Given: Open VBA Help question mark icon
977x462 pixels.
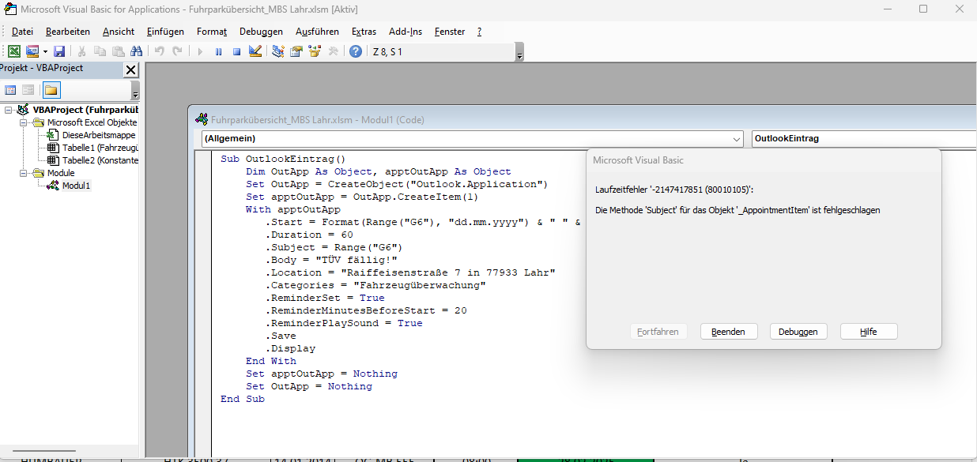Looking at the screenshot, I should [356, 51].
